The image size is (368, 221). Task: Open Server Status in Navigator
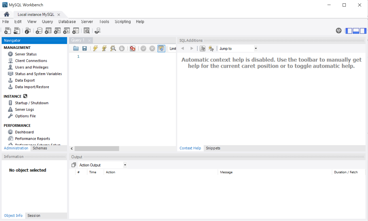coord(26,54)
